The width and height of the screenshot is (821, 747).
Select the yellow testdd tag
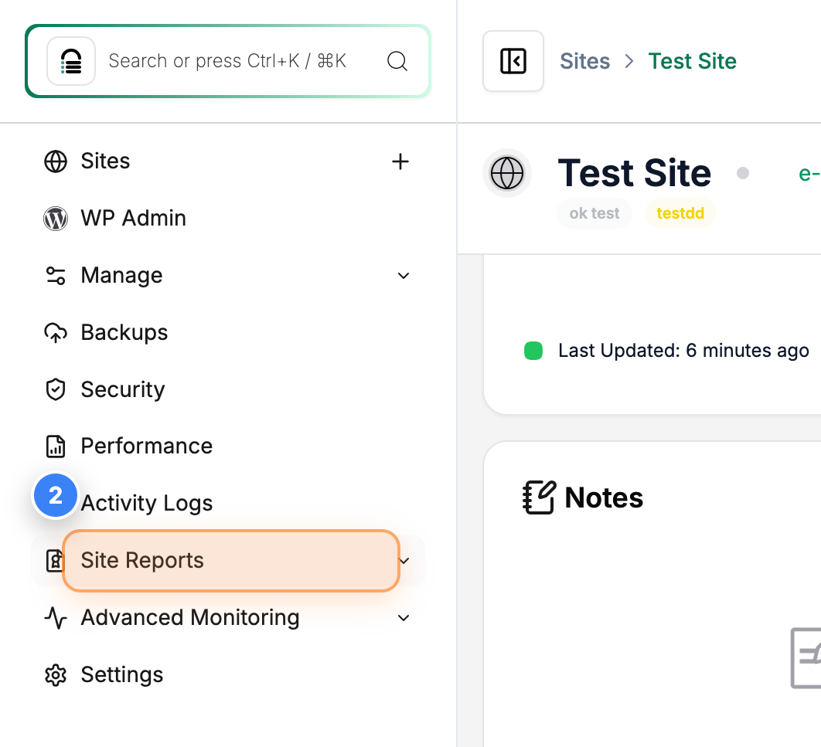point(680,213)
